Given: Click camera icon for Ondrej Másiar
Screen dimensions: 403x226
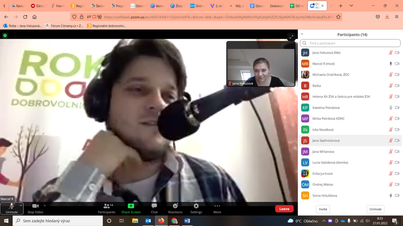Looking at the screenshot, I should pyautogui.click(x=397, y=184).
